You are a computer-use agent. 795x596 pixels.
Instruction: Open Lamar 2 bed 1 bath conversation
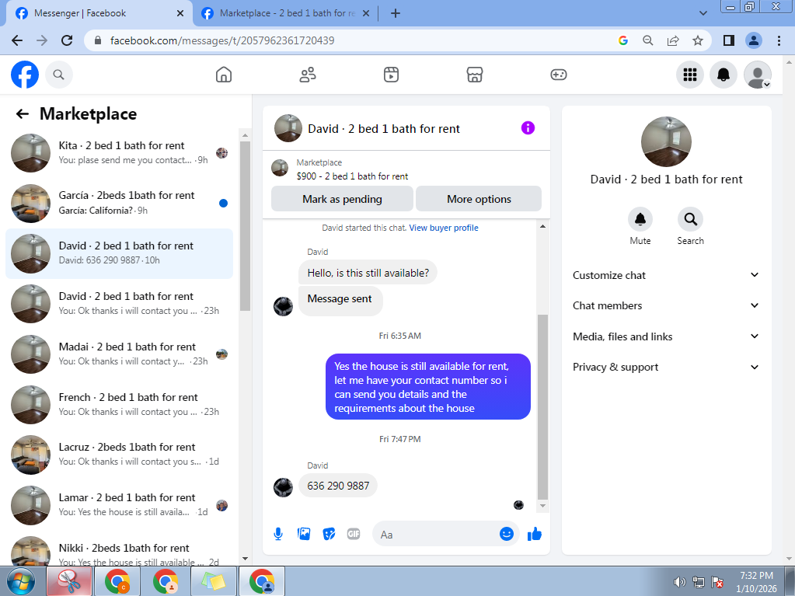119,505
